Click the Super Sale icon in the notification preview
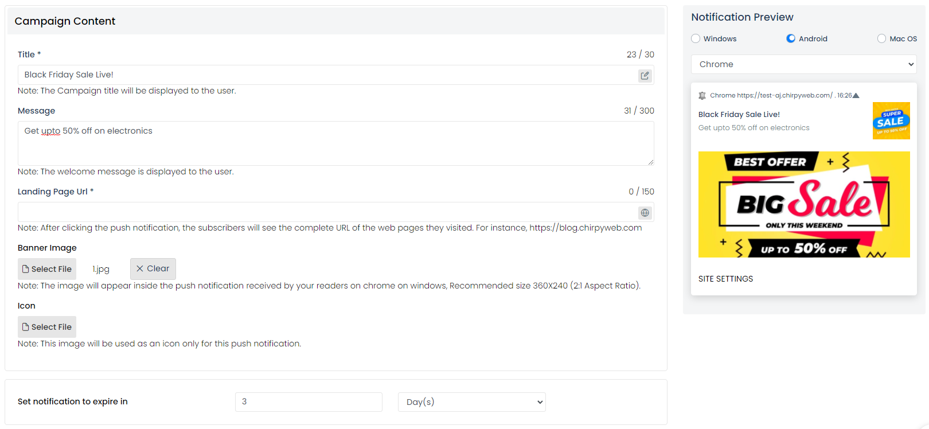This screenshot has width=929, height=429. coord(891,120)
